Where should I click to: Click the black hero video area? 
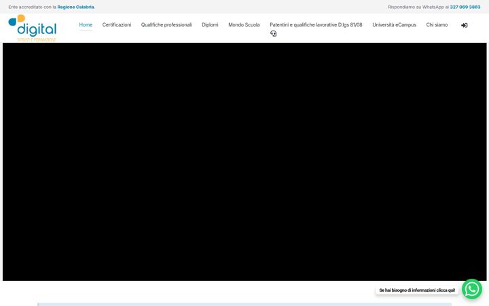(x=244, y=162)
